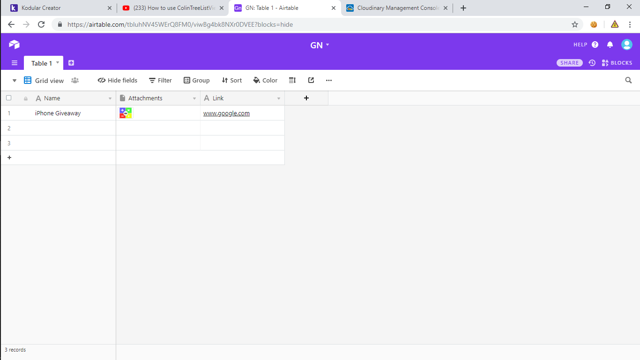Click the attachment thumbnail in row 1

coord(126,113)
